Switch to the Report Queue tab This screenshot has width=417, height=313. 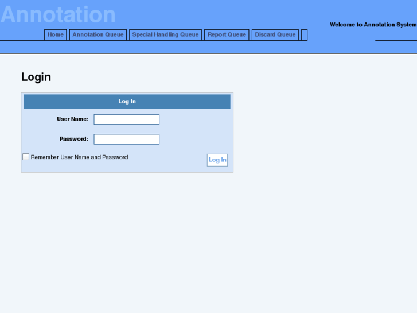(227, 35)
